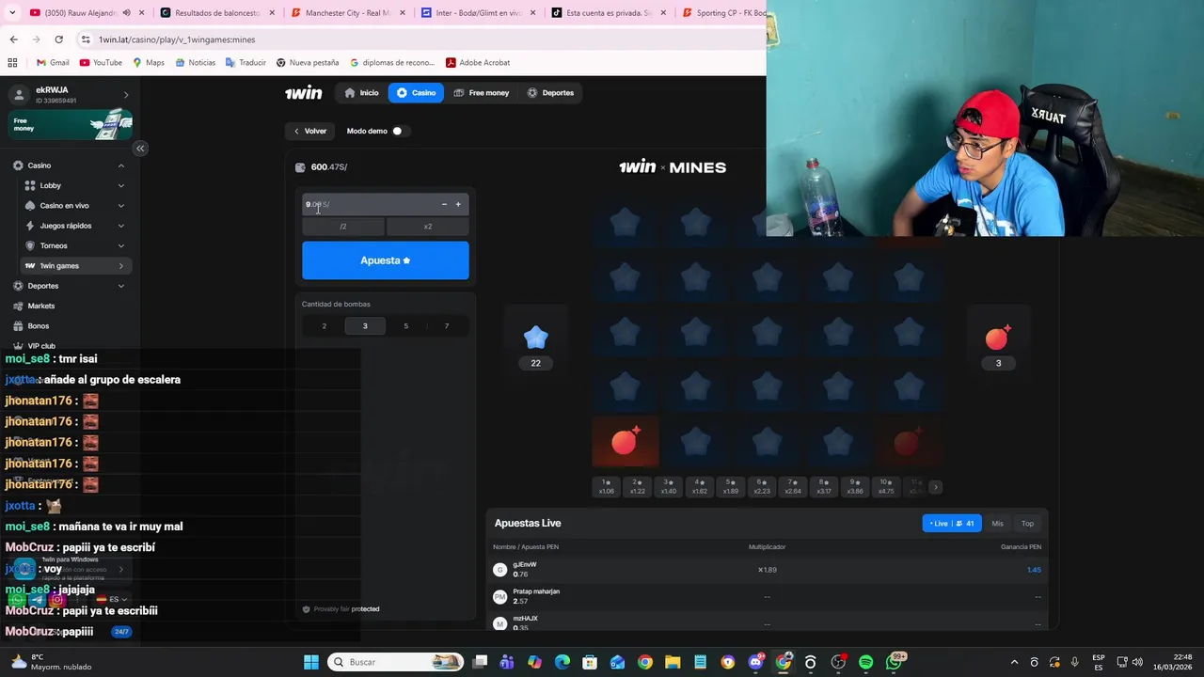
Task: Open the user profile ekRWJA
Action: 71,94
